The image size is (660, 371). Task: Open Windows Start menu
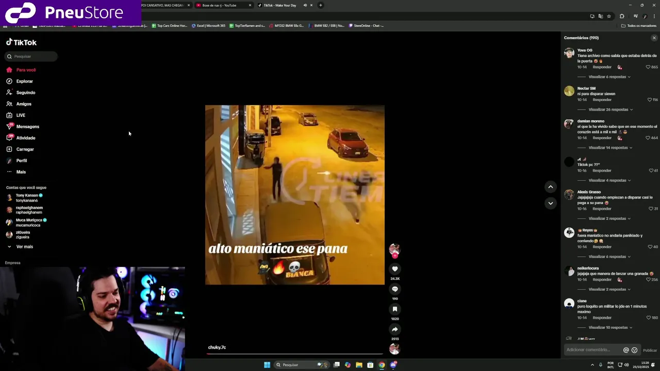coord(267,365)
